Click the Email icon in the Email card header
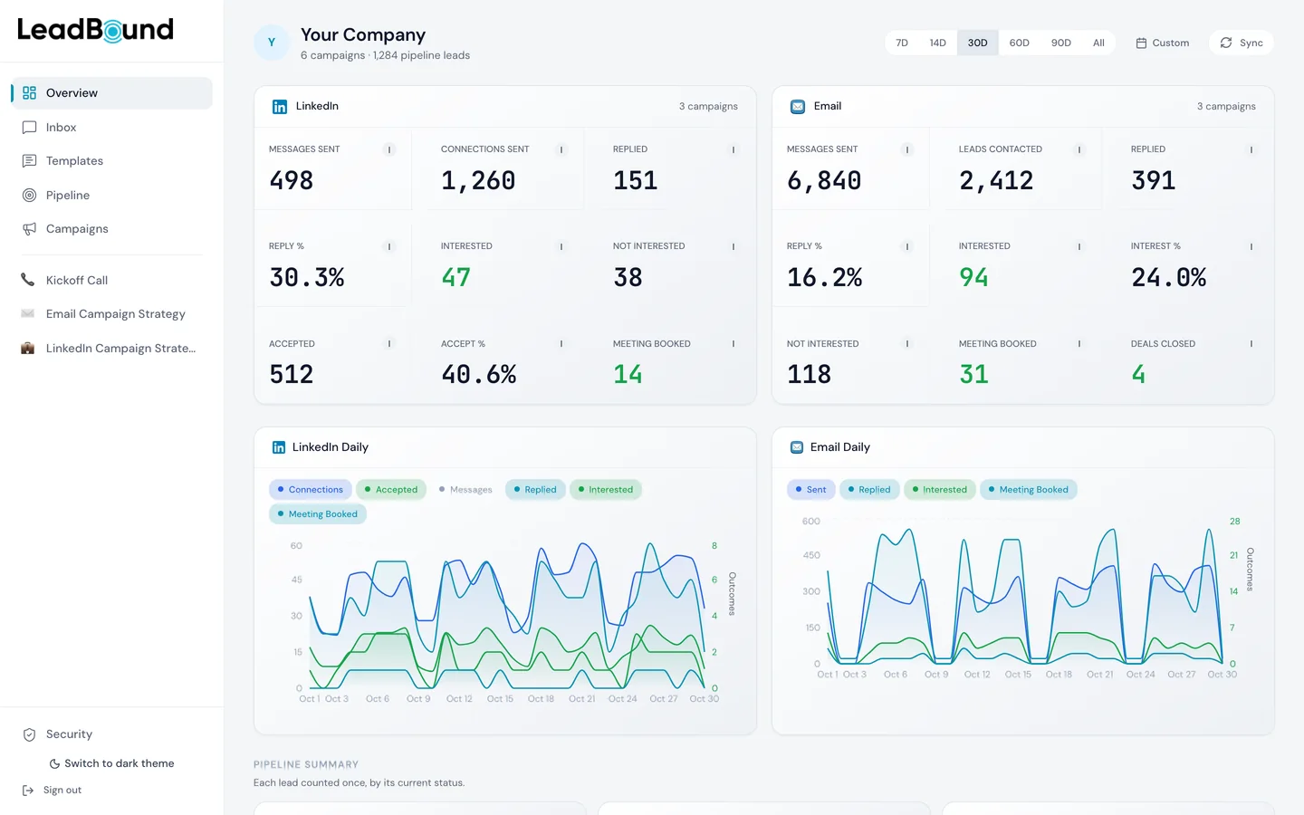Image resolution: width=1304 pixels, height=815 pixels. click(798, 107)
